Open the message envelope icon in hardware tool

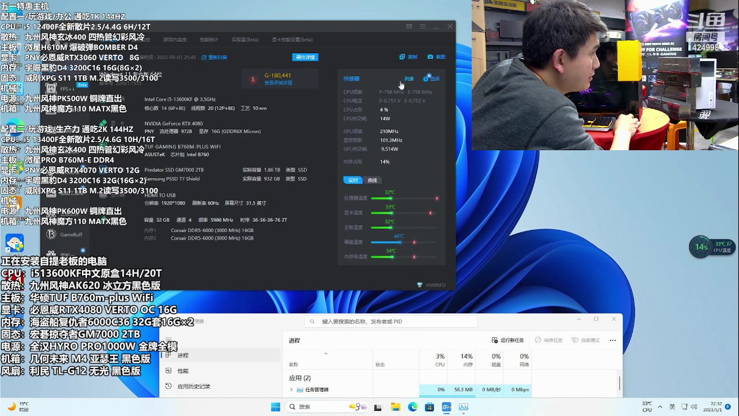coord(409,26)
